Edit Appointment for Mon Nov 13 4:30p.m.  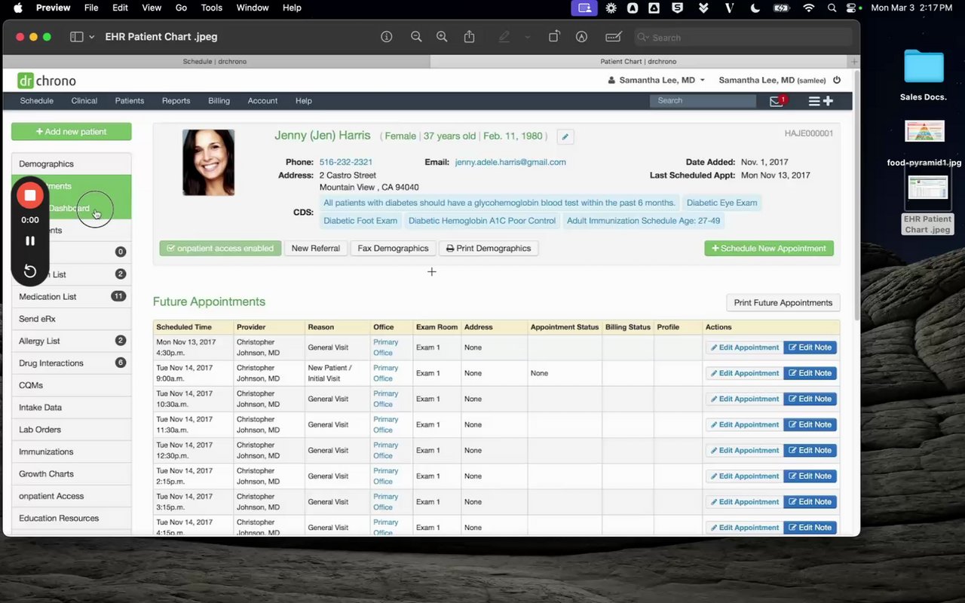pyautogui.click(x=744, y=347)
